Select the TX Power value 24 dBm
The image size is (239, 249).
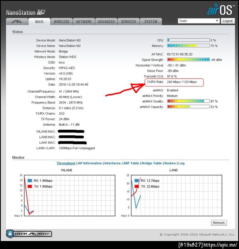click(64, 119)
